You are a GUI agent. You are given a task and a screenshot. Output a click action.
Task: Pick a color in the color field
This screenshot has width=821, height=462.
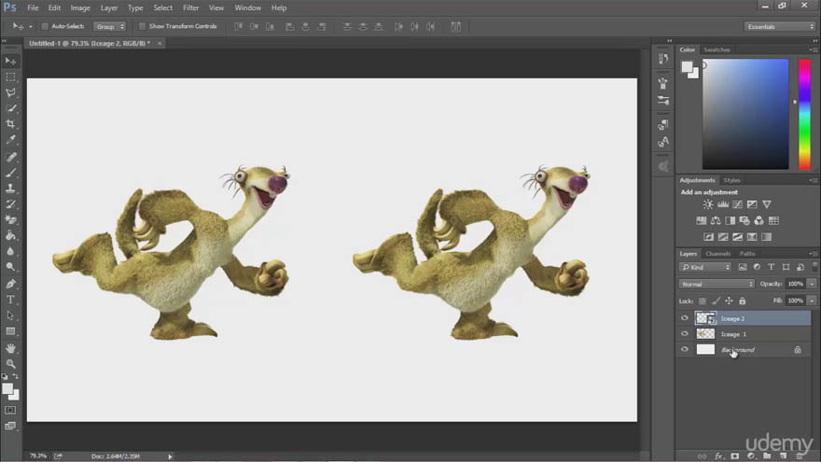point(745,114)
